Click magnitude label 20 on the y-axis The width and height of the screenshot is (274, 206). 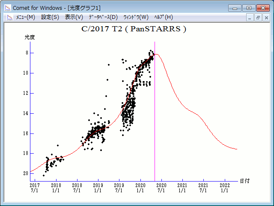click(x=26, y=173)
